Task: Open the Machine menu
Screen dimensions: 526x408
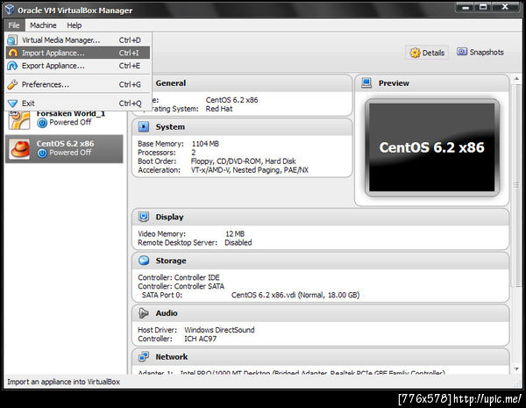Action: coord(43,25)
